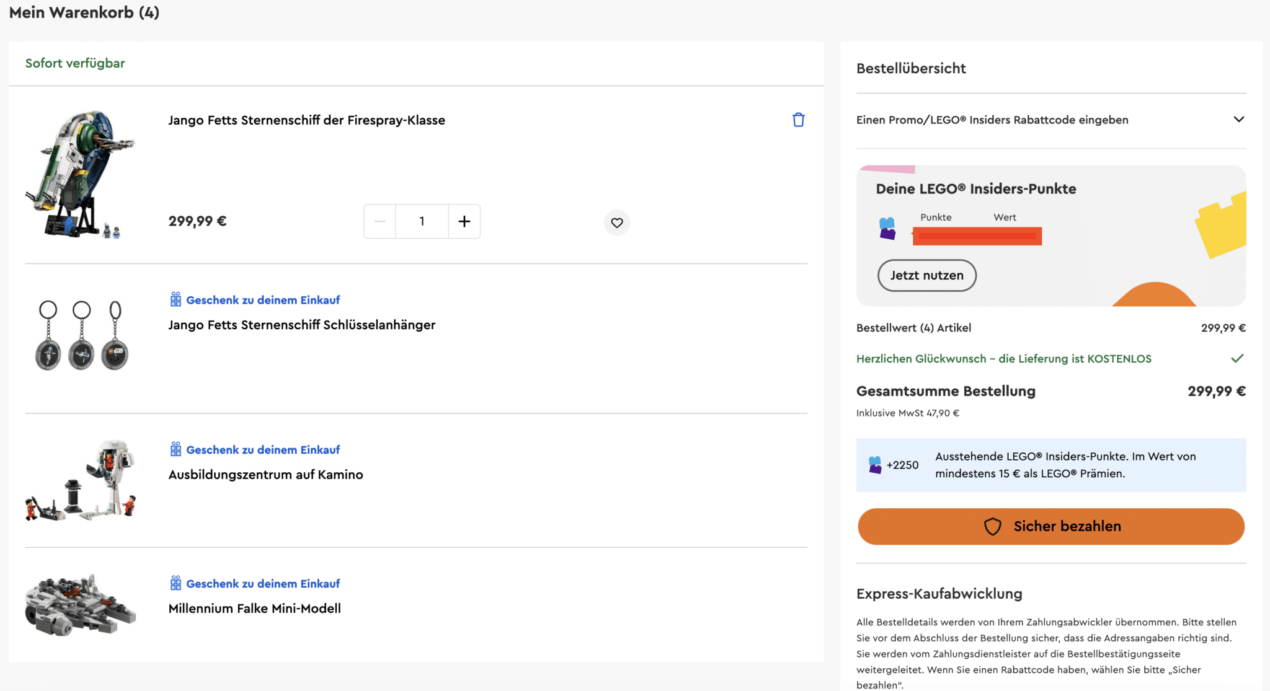Click the Firespray starship product thumbnail
Image resolution: width=1270 pixels, height=691 pixels.
tap(80, 174)
